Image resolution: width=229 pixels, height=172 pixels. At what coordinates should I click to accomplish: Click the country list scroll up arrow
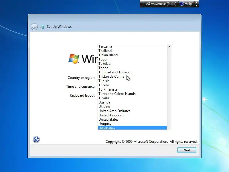[x=169, y=47]
